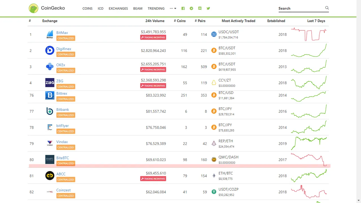
Task: Click Tether icon in Coinzest row
Action: 214,192
